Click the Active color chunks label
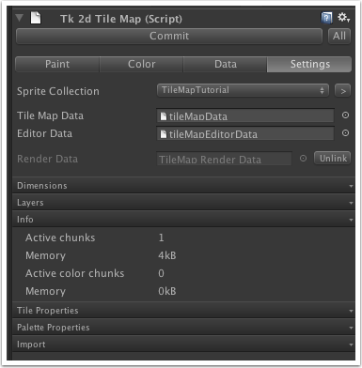Screen dimensions: 362x368 (x=75, y=273)
